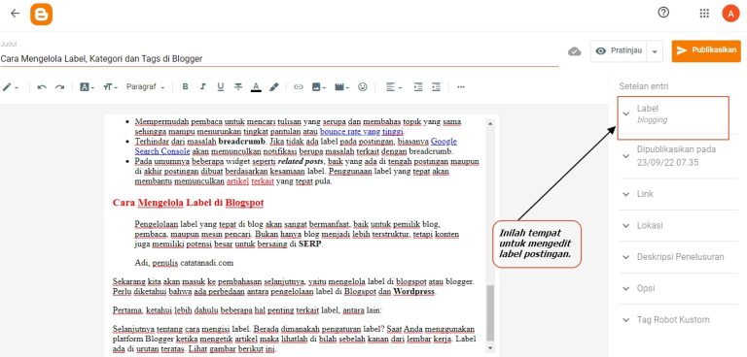747x357 pixels.
Task: Click heading Cara Mengelola Label di Blogspot
Action: point(188,203)
